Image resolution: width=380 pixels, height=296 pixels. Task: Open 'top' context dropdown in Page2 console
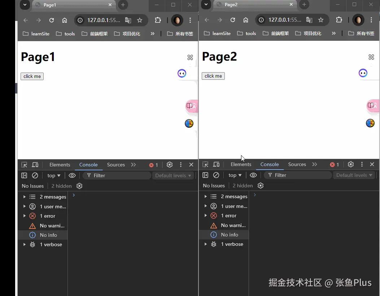[x=235, y=175]
